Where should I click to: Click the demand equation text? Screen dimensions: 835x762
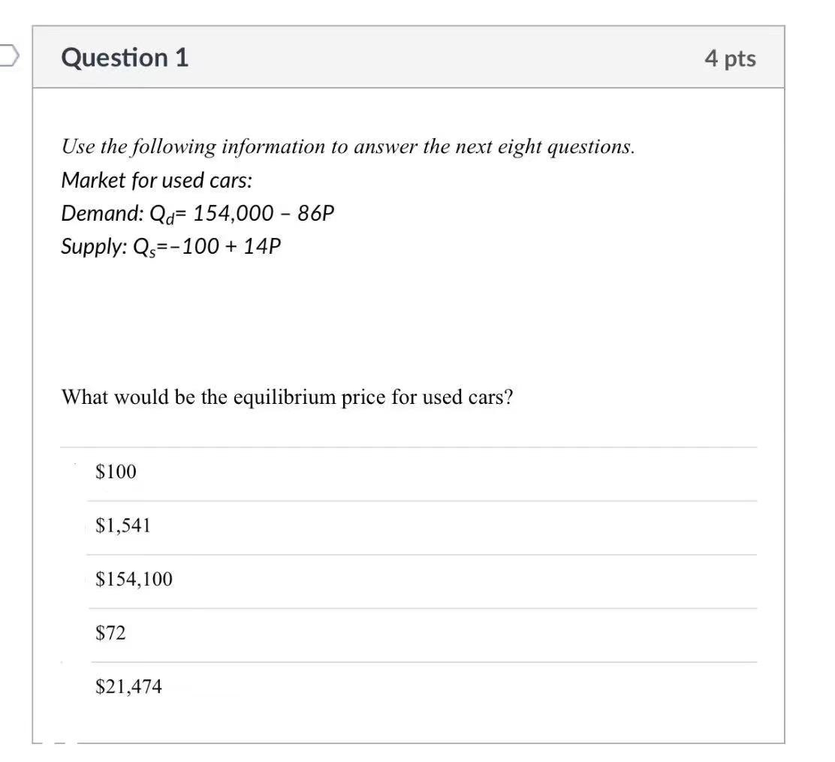(x=197, y=212)
